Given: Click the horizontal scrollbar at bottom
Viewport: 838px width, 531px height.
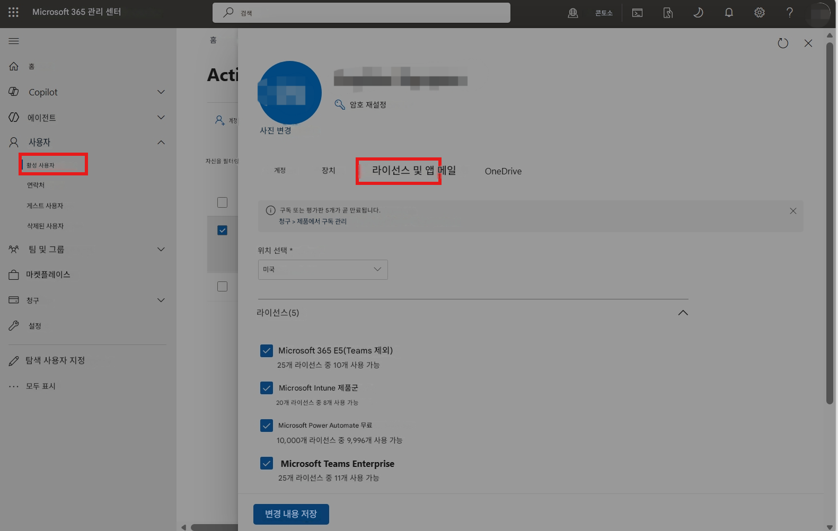Looking at the screenshot, I should [x=215, y=527].
